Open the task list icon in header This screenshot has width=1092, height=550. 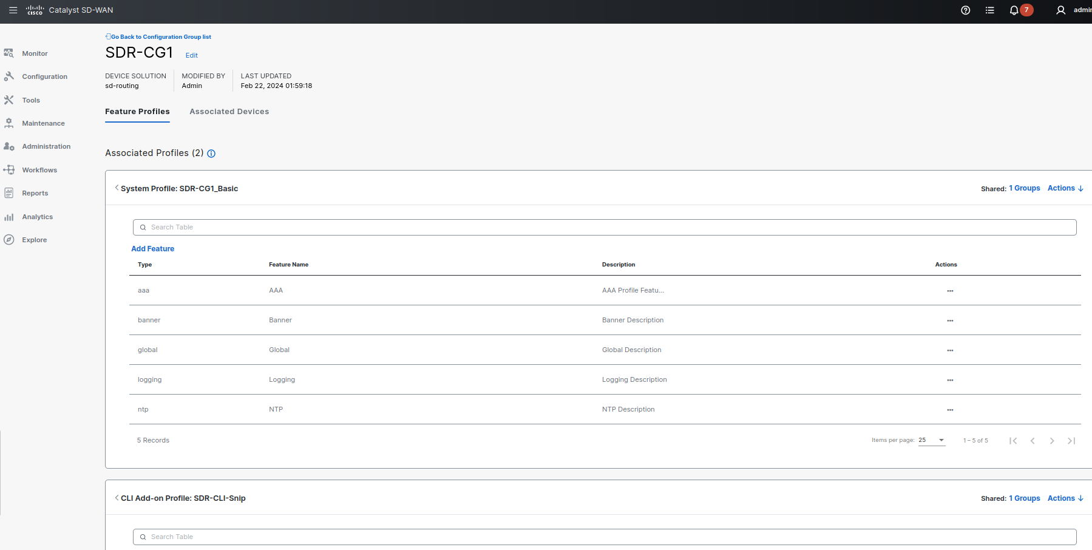[x=989, y=10]
